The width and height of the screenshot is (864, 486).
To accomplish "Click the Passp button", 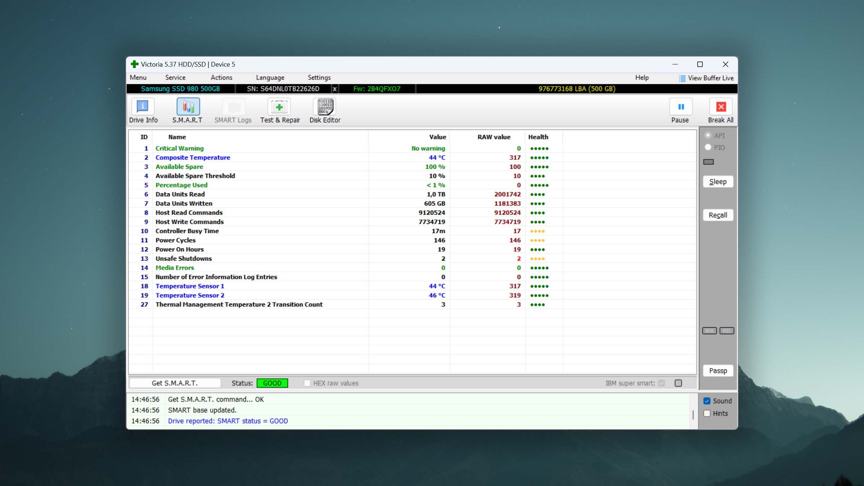I will (718, 371).
